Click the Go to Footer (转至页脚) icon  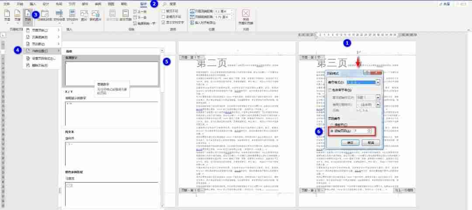pyautogui.click(x=125, y=16)
